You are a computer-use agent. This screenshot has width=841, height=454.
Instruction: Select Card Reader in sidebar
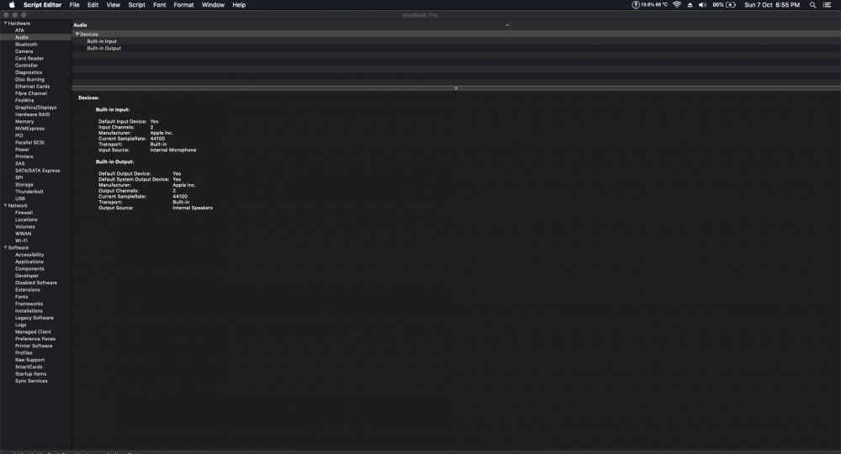coord(29,58)
